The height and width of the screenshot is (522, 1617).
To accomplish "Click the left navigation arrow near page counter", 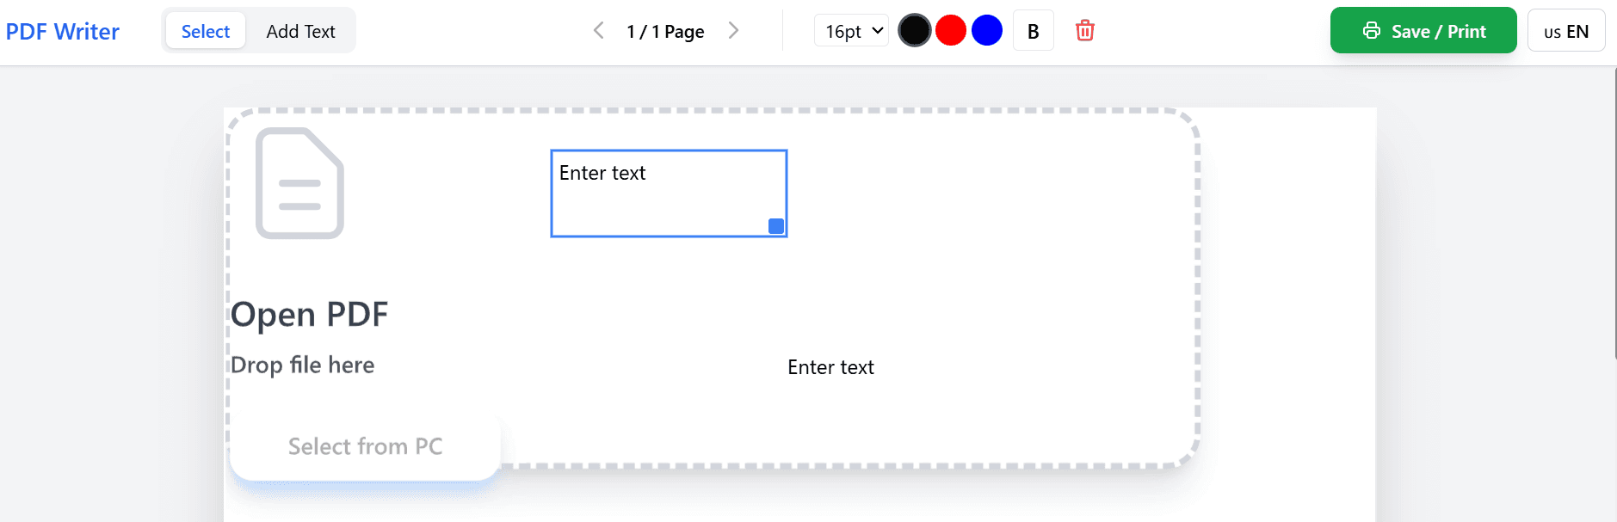I will (x=599, y=30).
